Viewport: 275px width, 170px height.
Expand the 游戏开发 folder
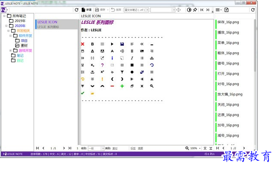(x=10, y=50)
